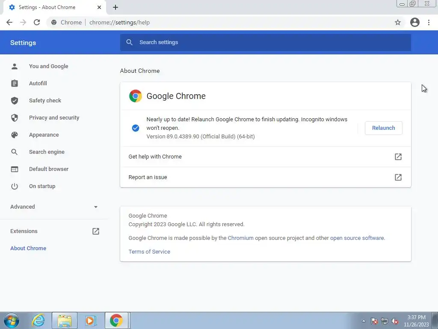Show hidden system tray icons
Screen dimensions: 438x329
[x=364, y=321]
